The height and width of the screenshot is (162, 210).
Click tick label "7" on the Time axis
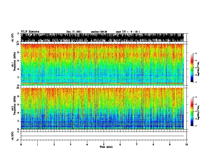(x=137, y=144)
